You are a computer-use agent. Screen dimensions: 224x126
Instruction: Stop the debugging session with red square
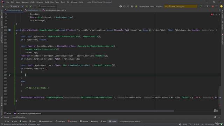pos(213,6)
